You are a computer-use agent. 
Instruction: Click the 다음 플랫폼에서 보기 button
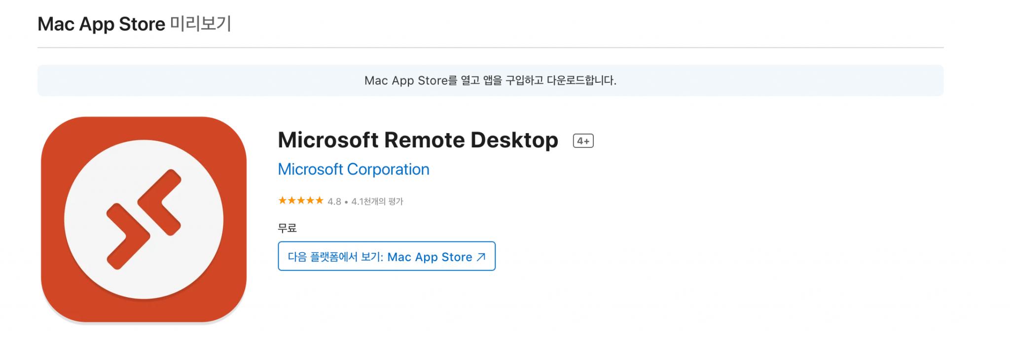[x=386, y=256]
